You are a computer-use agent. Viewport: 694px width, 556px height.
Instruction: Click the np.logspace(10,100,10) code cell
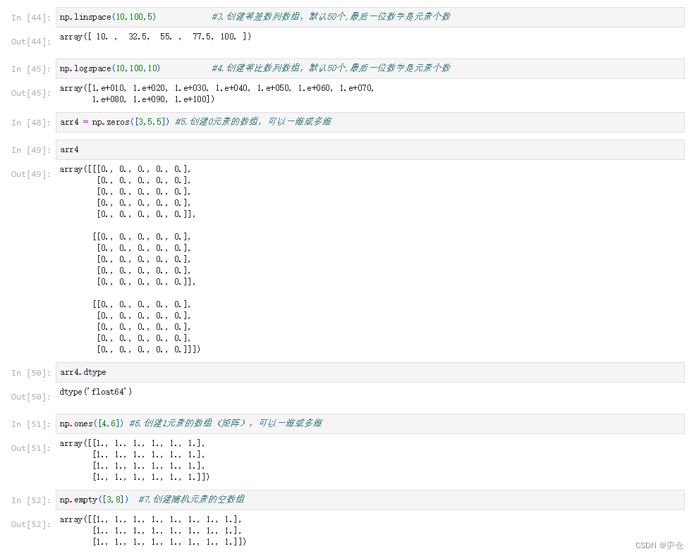[109, 68]
